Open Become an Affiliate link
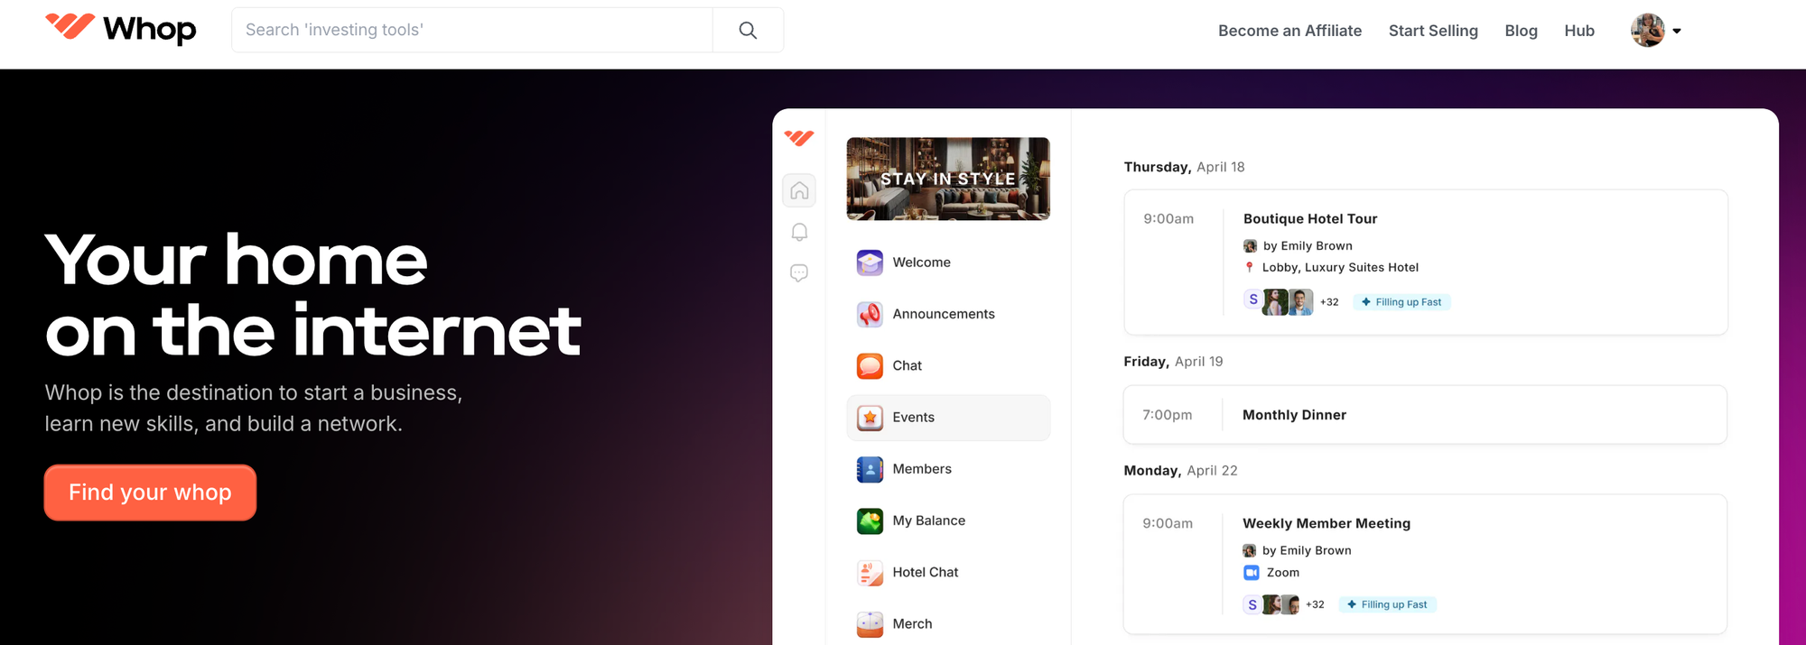Image resolution: width=1806 pixels, height=645 pixels. [1289, 31]
